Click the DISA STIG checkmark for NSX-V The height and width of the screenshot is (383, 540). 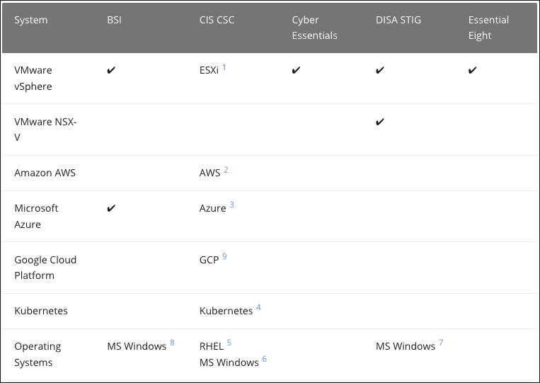pos(380,122)
